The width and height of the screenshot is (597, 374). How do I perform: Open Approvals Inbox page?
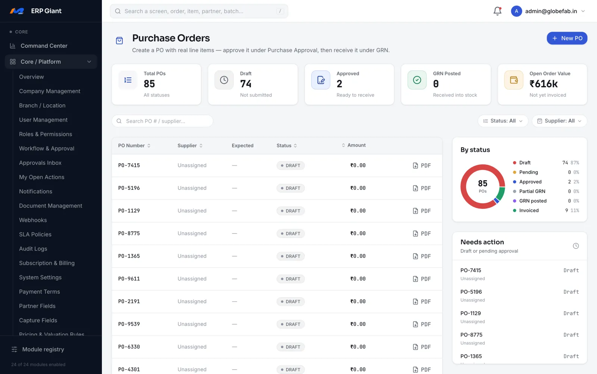tap(40, 163)
